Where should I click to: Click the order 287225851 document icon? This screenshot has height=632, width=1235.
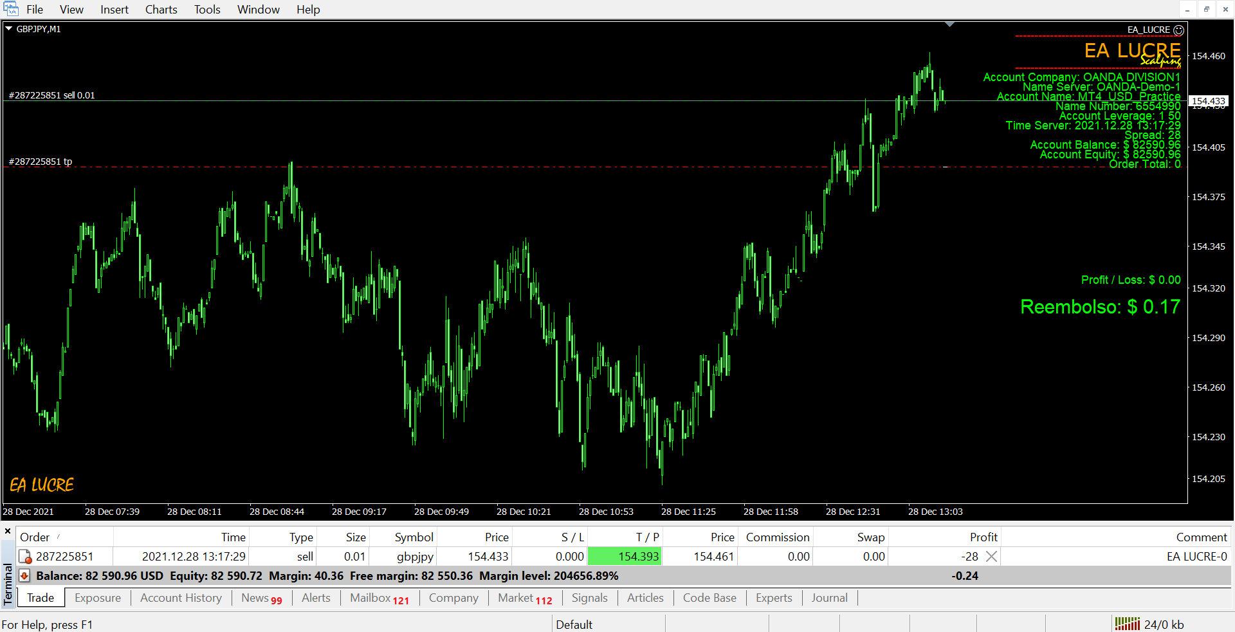click(25, 557)
